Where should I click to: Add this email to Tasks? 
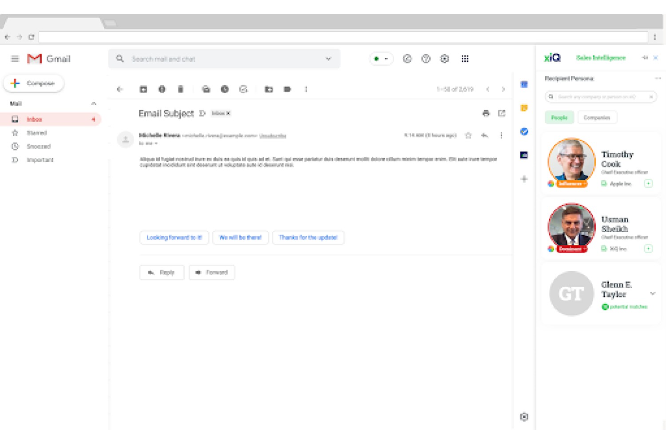click(243, 89)
